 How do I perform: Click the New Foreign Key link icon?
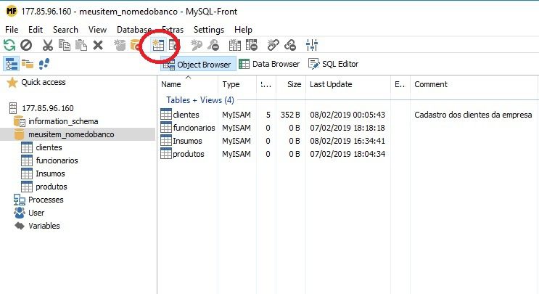(273, 45)
